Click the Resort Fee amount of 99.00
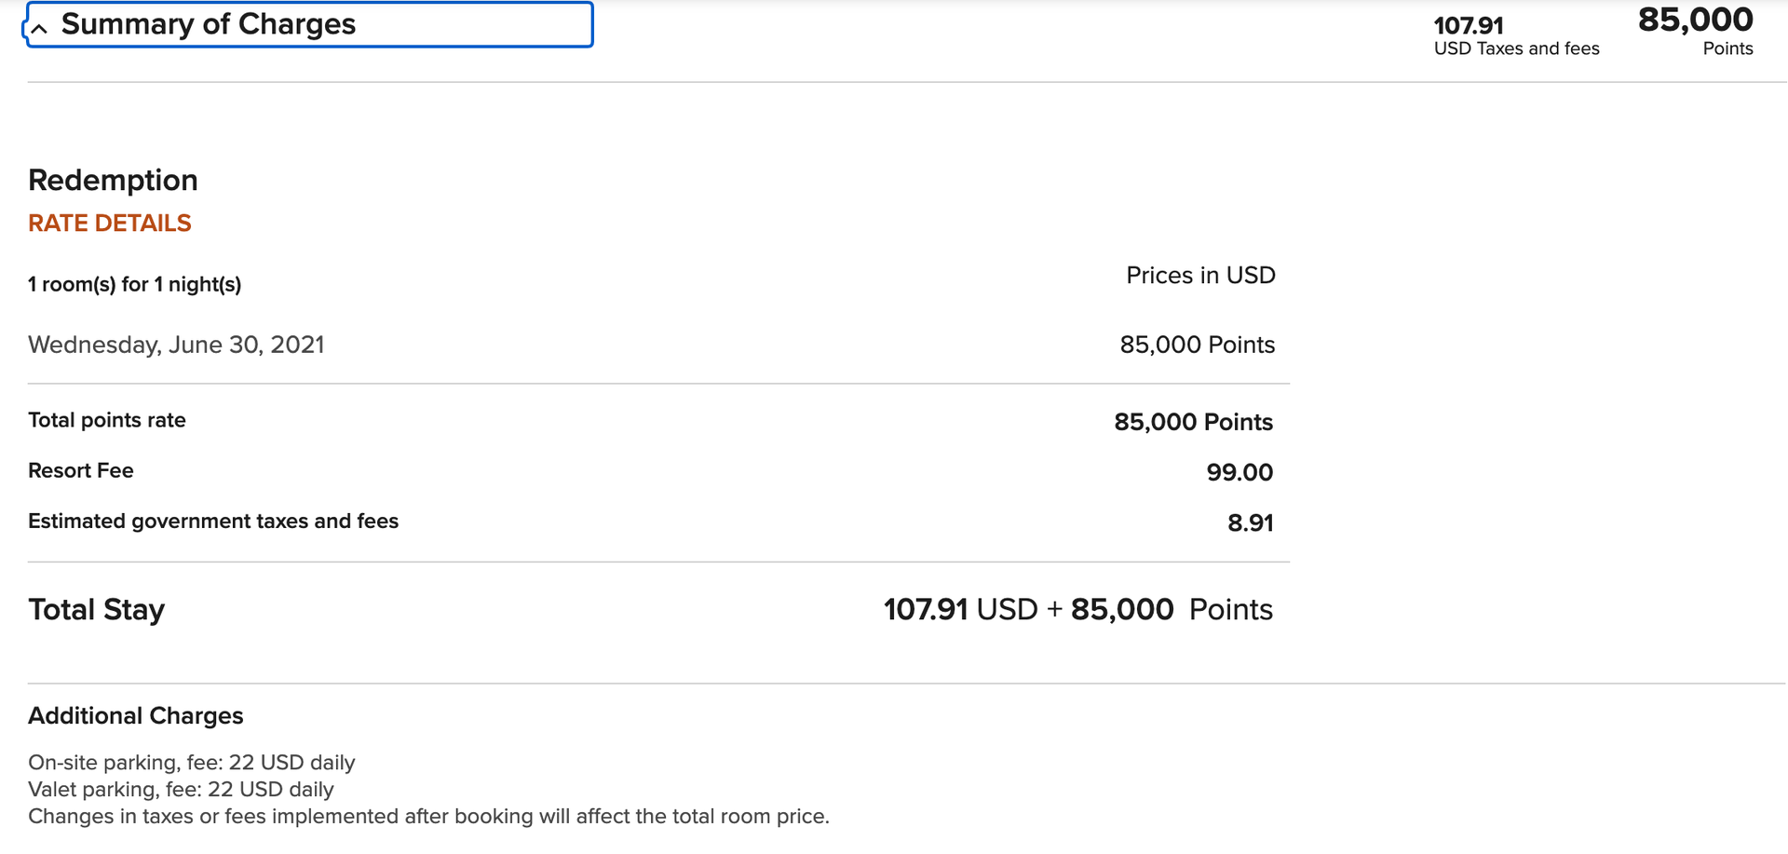1788x854 pixels. 1240,471
